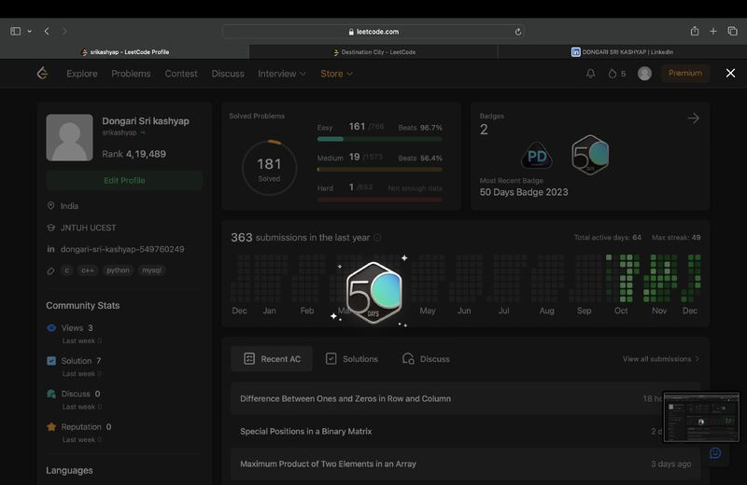Viewport: 747px width, 485px height.
Task: Click the Premium button
Action: [685, 74]
